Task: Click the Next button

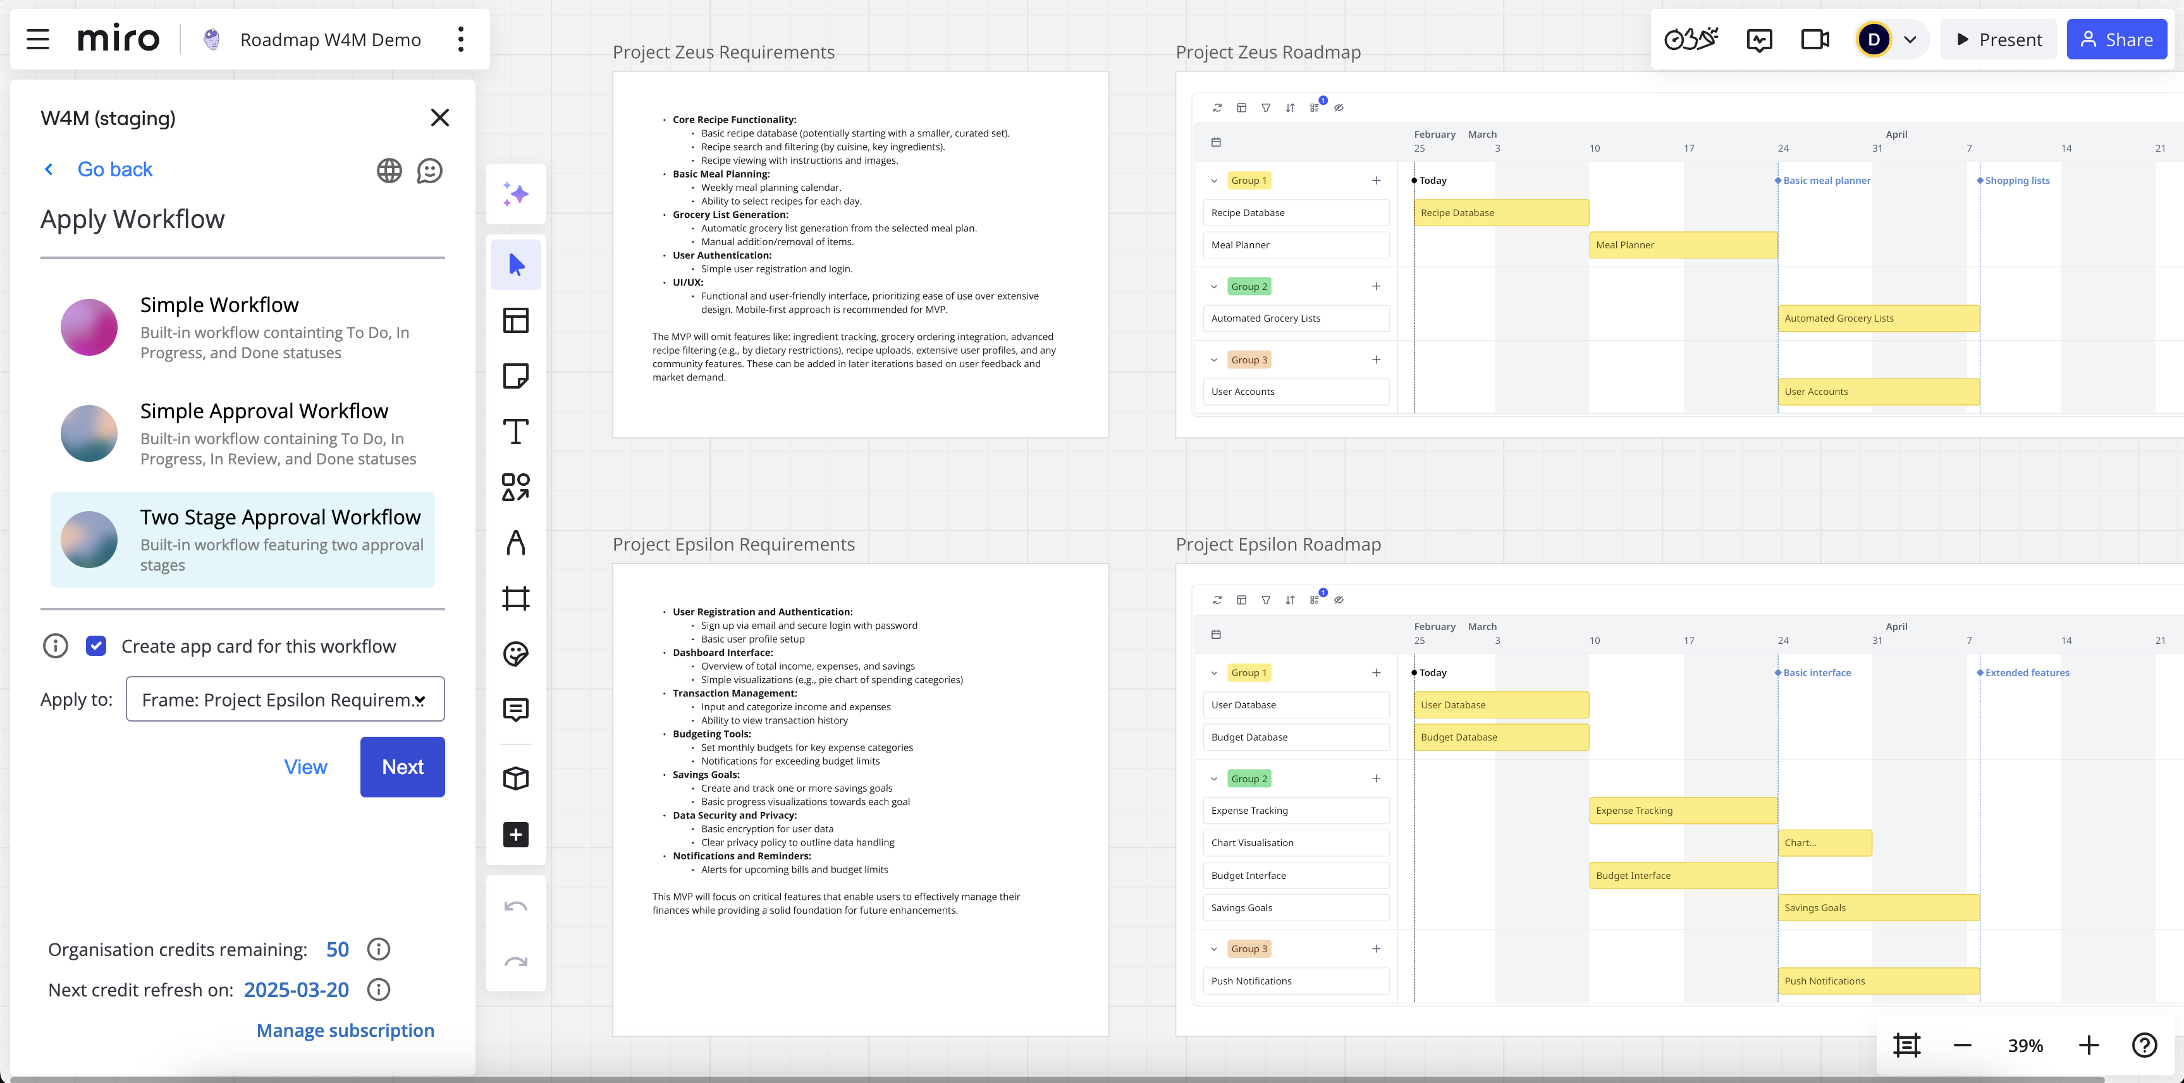Action: (402, 767)
